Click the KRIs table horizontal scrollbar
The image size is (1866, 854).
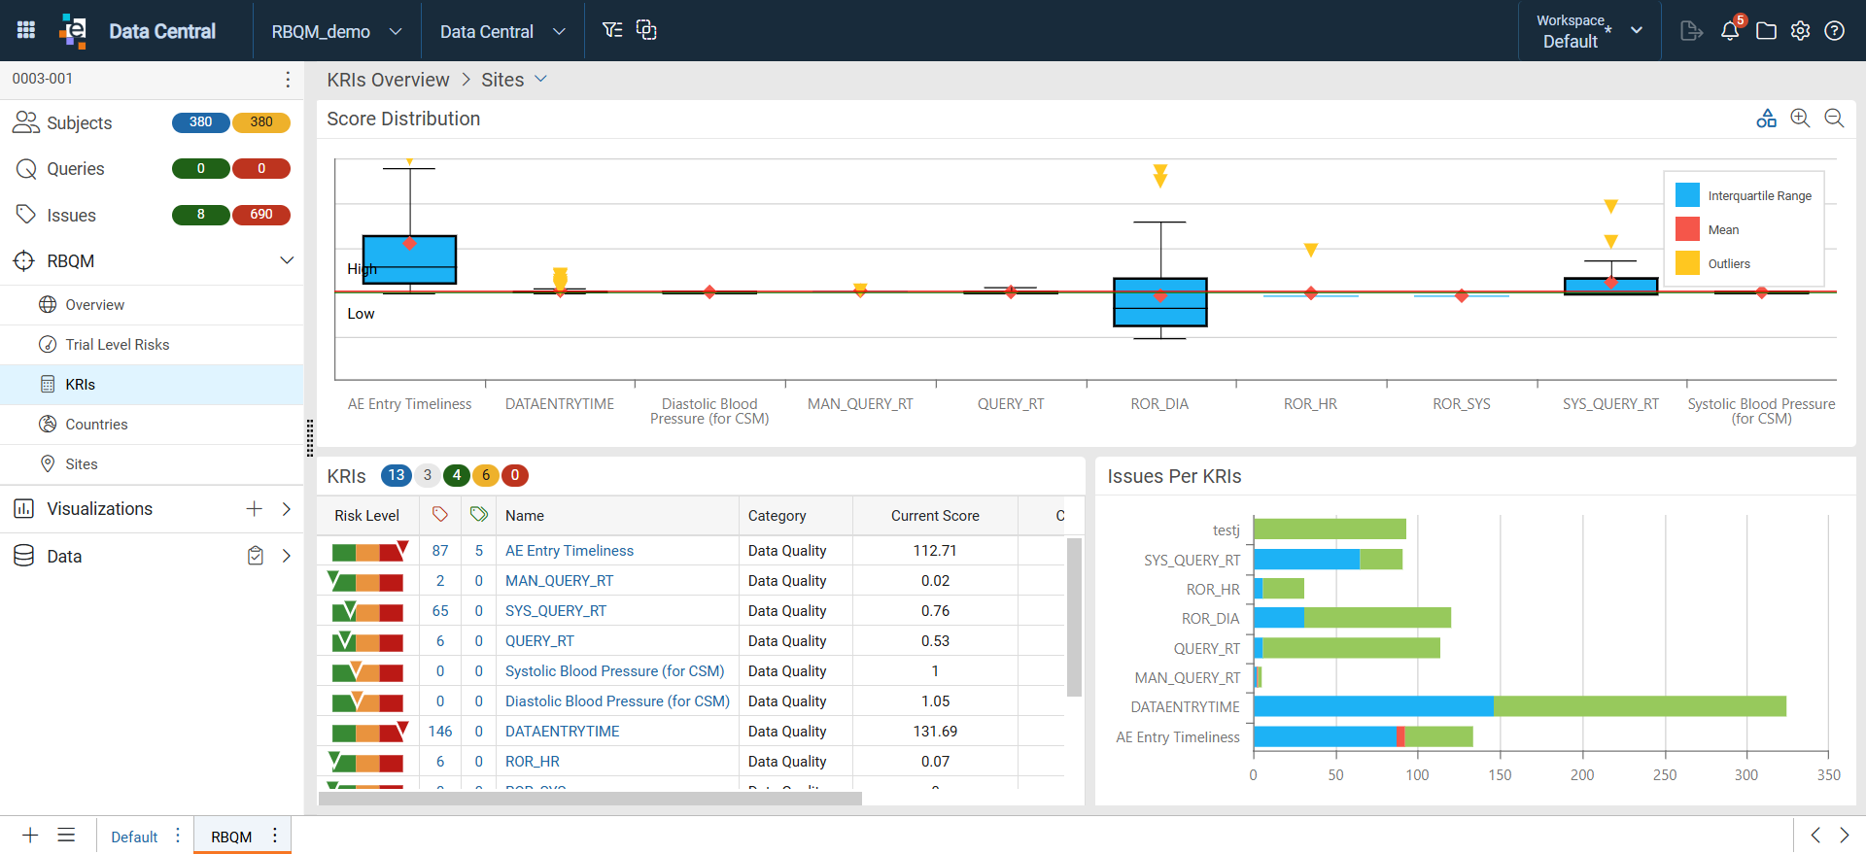[x=590, y=799]
